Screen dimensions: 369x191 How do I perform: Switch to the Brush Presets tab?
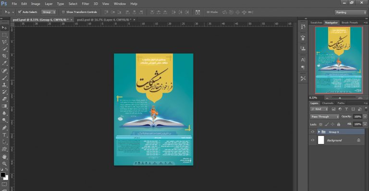pos(350,23)
